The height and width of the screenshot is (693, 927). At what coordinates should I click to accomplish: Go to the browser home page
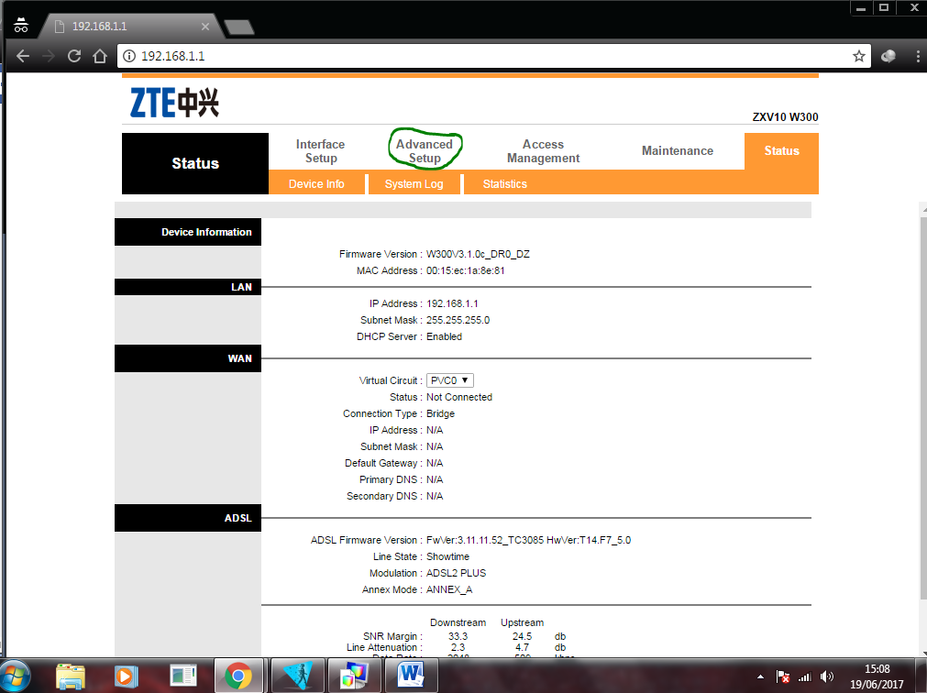coord(100,56)
